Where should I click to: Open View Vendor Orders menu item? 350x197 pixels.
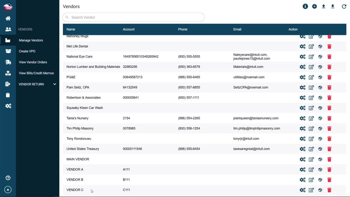(x=33, y=62)
